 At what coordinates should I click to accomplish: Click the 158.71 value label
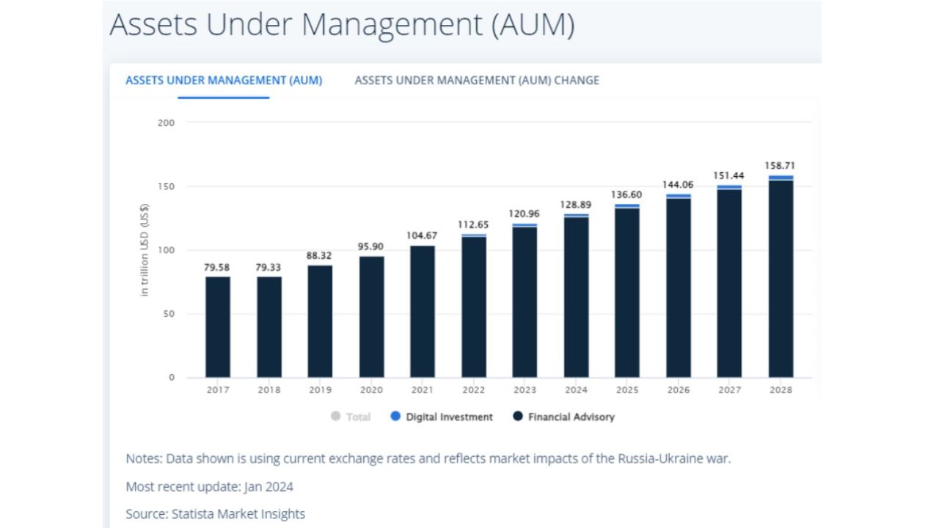(781, 166)
